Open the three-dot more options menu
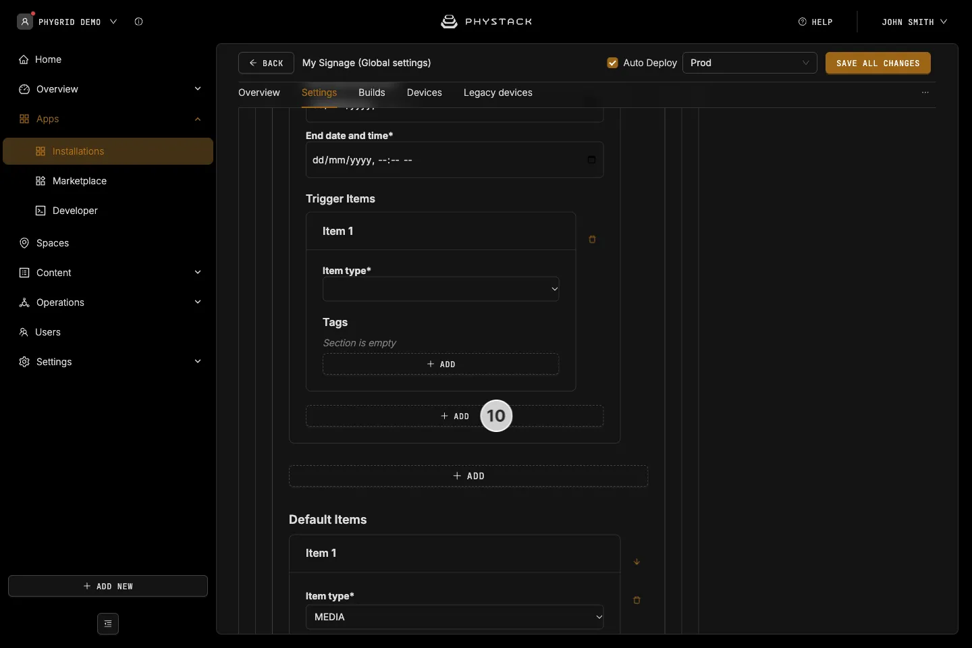 point(925,92)
